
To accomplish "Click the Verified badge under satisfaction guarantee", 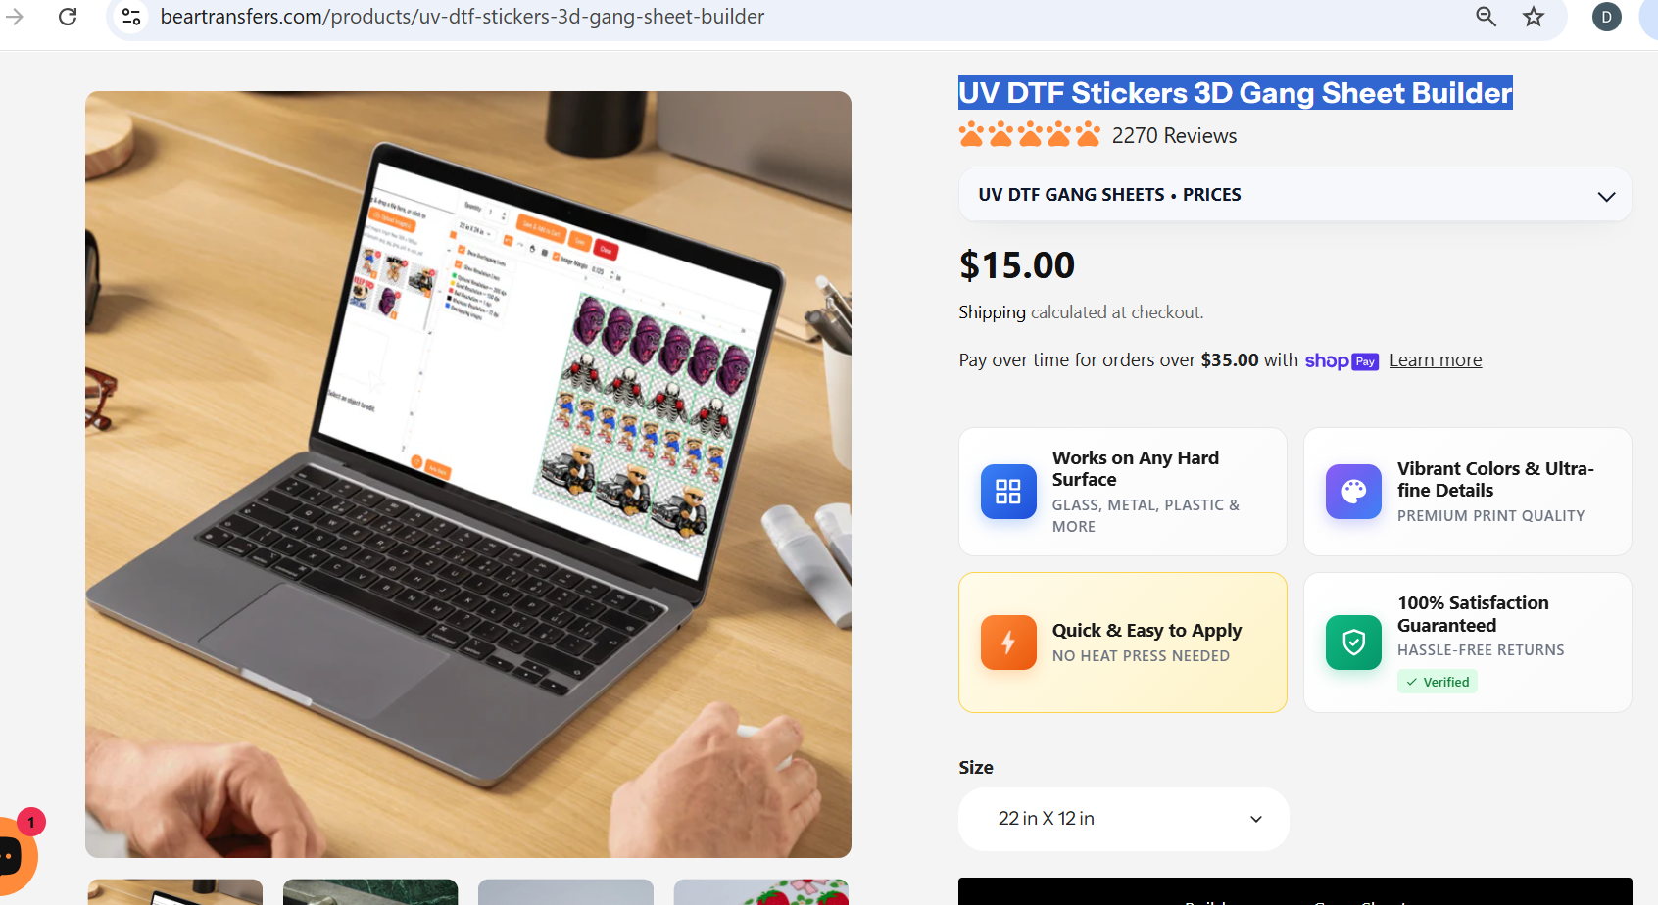I will [x=1438, y=682].
